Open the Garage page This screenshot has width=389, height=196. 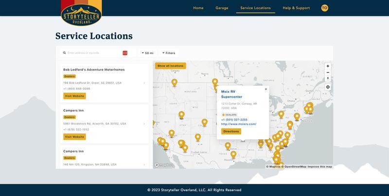coord(222,8)
